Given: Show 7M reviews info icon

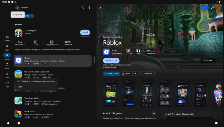Looking at the screenshot, I should [121, 54].
